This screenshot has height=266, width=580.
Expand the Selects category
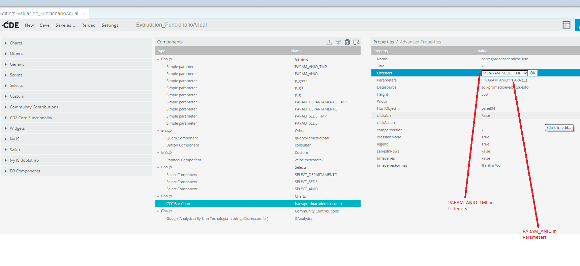[x=76, y=86]
